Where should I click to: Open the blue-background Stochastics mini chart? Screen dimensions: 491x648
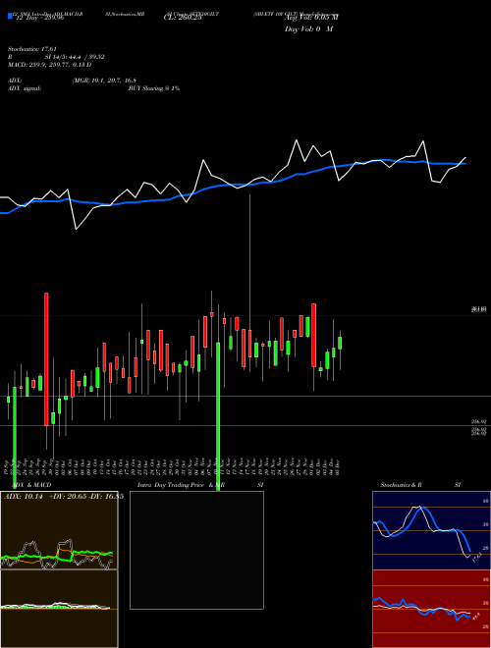pyautogui.click(x=431, y=530)
